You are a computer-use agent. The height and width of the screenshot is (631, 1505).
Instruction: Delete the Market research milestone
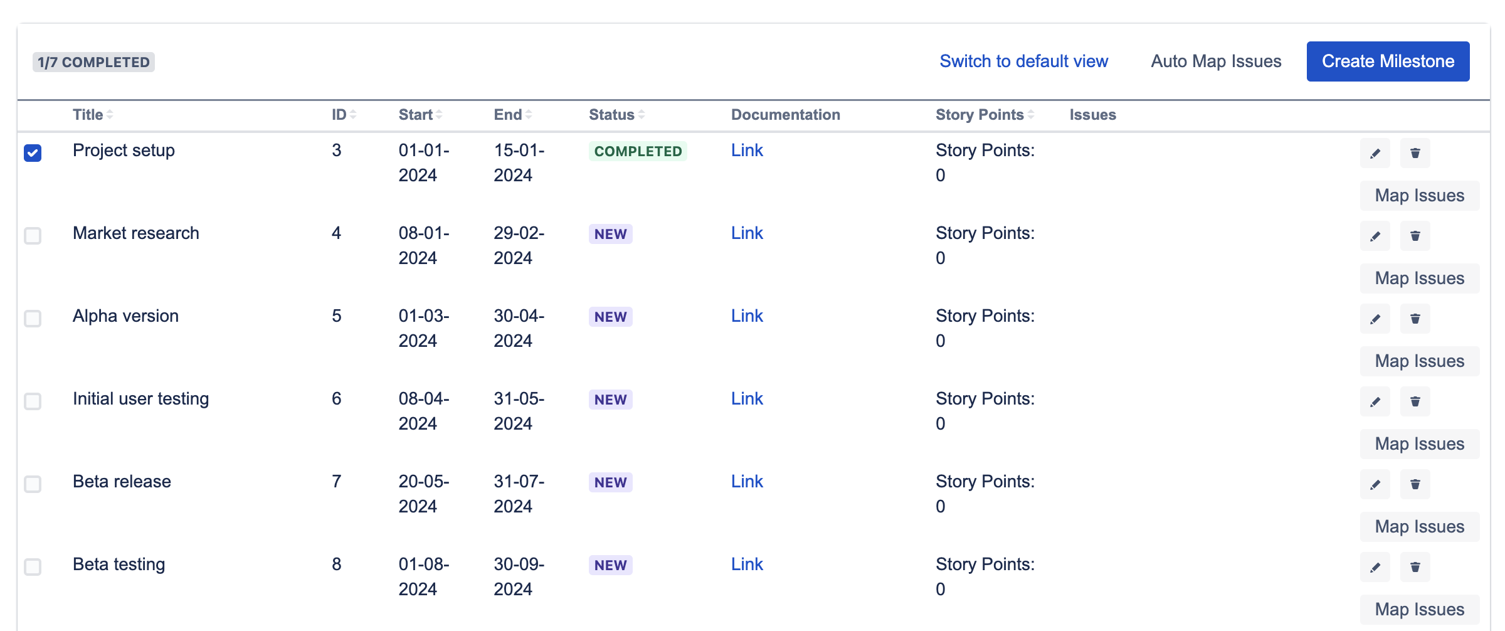tap(1415, 236)
